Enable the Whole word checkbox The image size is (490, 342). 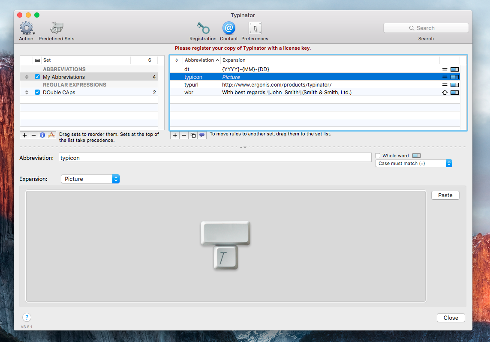coord(378,156)
